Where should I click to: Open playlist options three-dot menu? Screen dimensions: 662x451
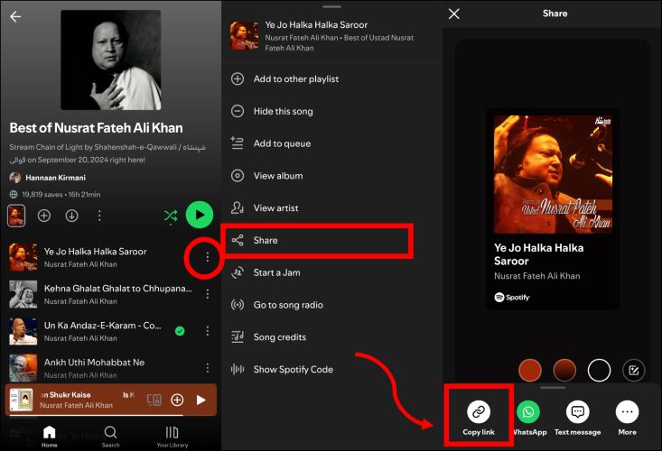pos(99,216)
